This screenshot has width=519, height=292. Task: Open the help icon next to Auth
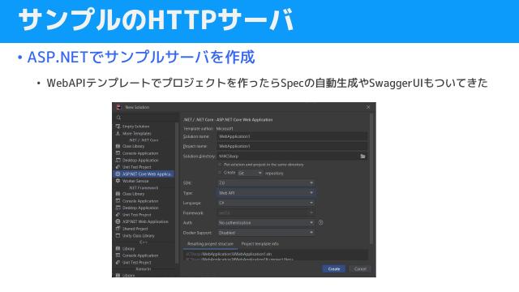[x=320, y=222]
